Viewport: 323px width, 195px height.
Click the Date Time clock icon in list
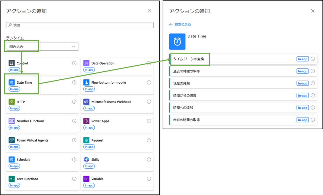click(11, 83)
